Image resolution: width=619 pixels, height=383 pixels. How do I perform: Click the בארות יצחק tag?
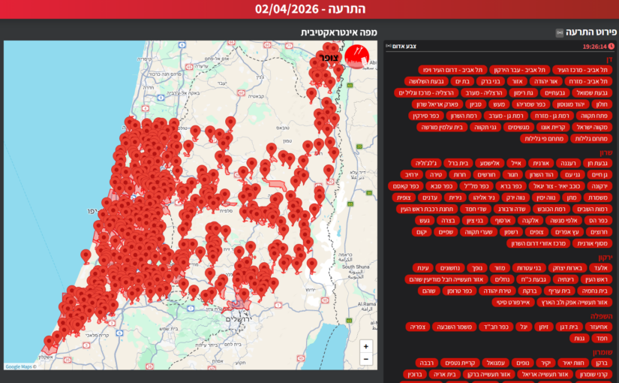[x=567, y=268]
